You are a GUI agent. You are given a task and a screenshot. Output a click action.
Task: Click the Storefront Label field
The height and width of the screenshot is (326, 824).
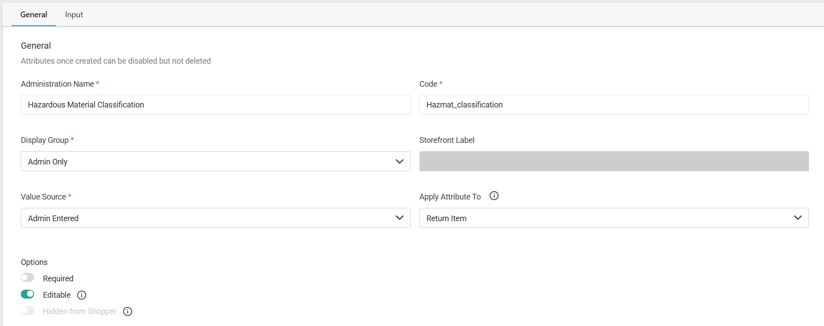613,161
